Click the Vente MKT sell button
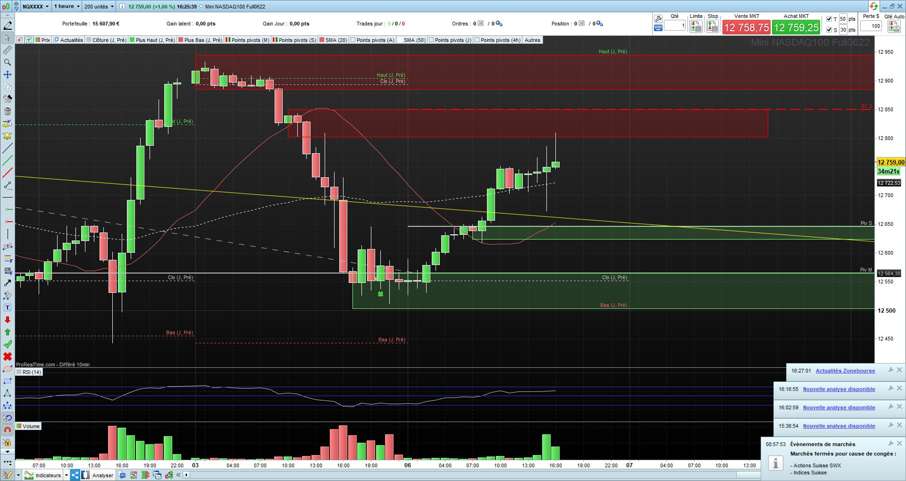This screenshot has height=481, width=906. [747, 27]
